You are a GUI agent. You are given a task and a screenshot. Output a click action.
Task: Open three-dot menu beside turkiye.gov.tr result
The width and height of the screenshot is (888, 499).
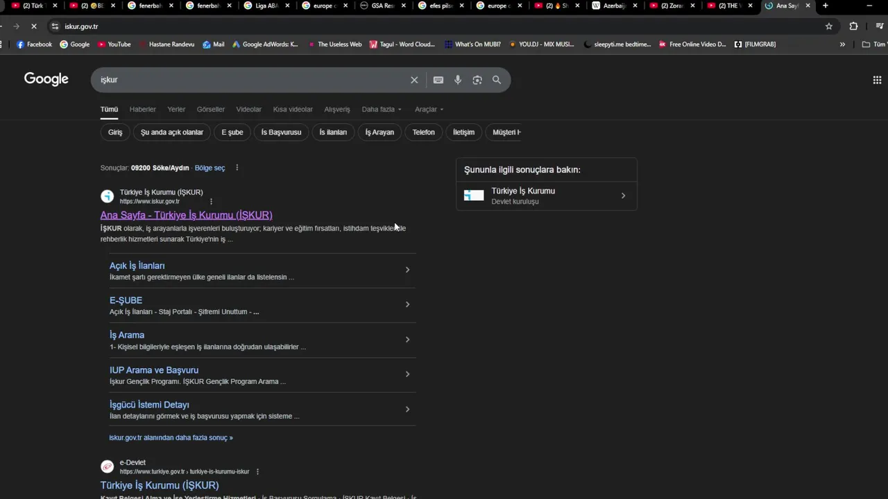[x=257, y=472]
